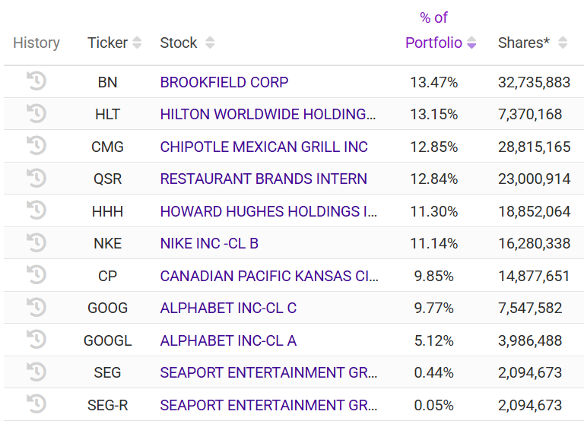Go to the NIKE INC -CL B page
The image size is (584, 424).
click(209, 243)
